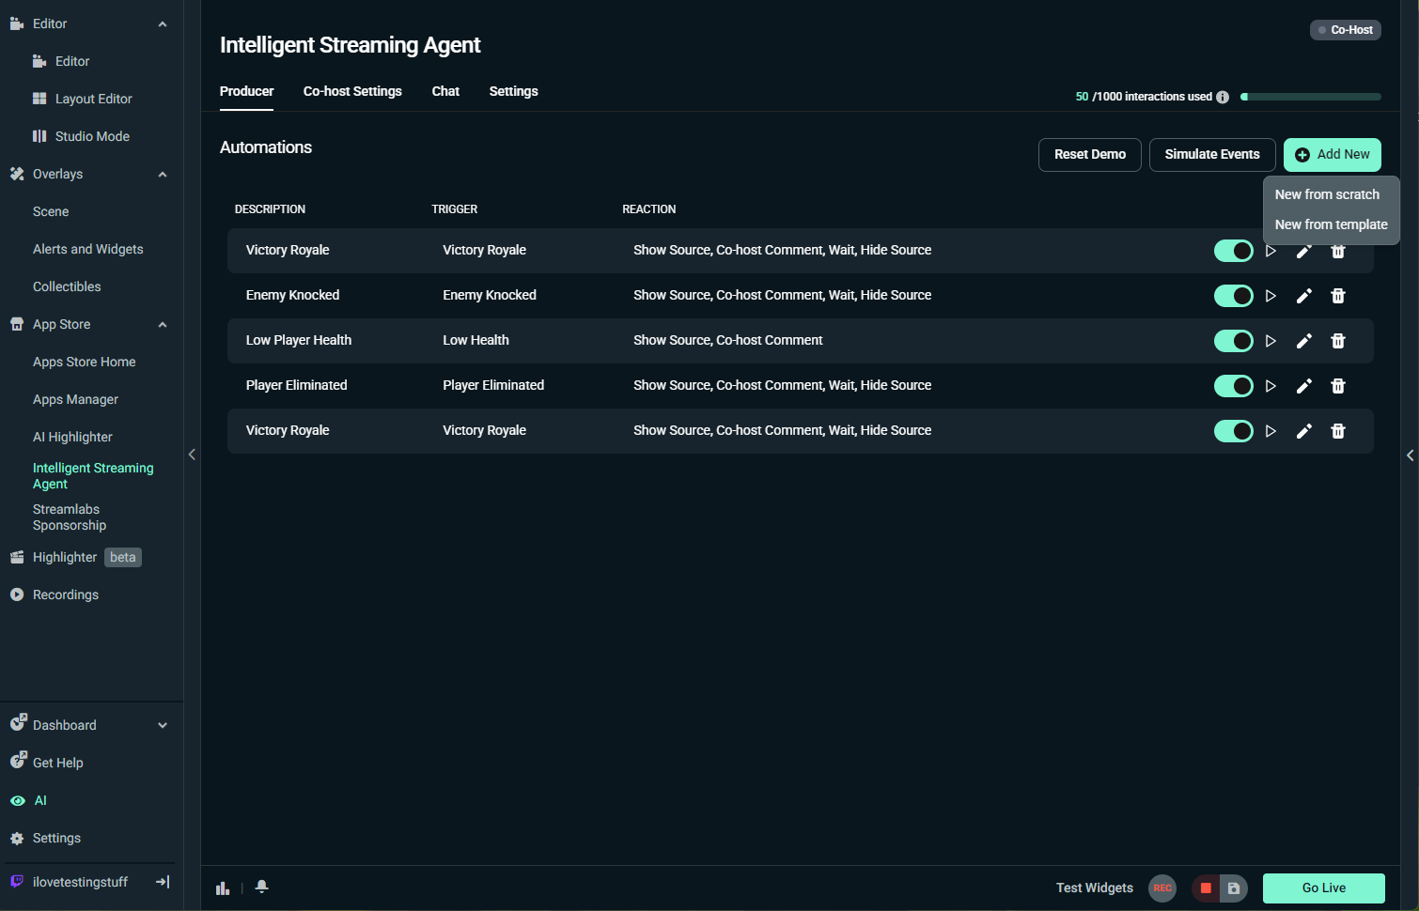Log out using the arrow icon beside ilovetestingstuff
The height and width of the screenshot is (911, 1419).
pos(162,882)
